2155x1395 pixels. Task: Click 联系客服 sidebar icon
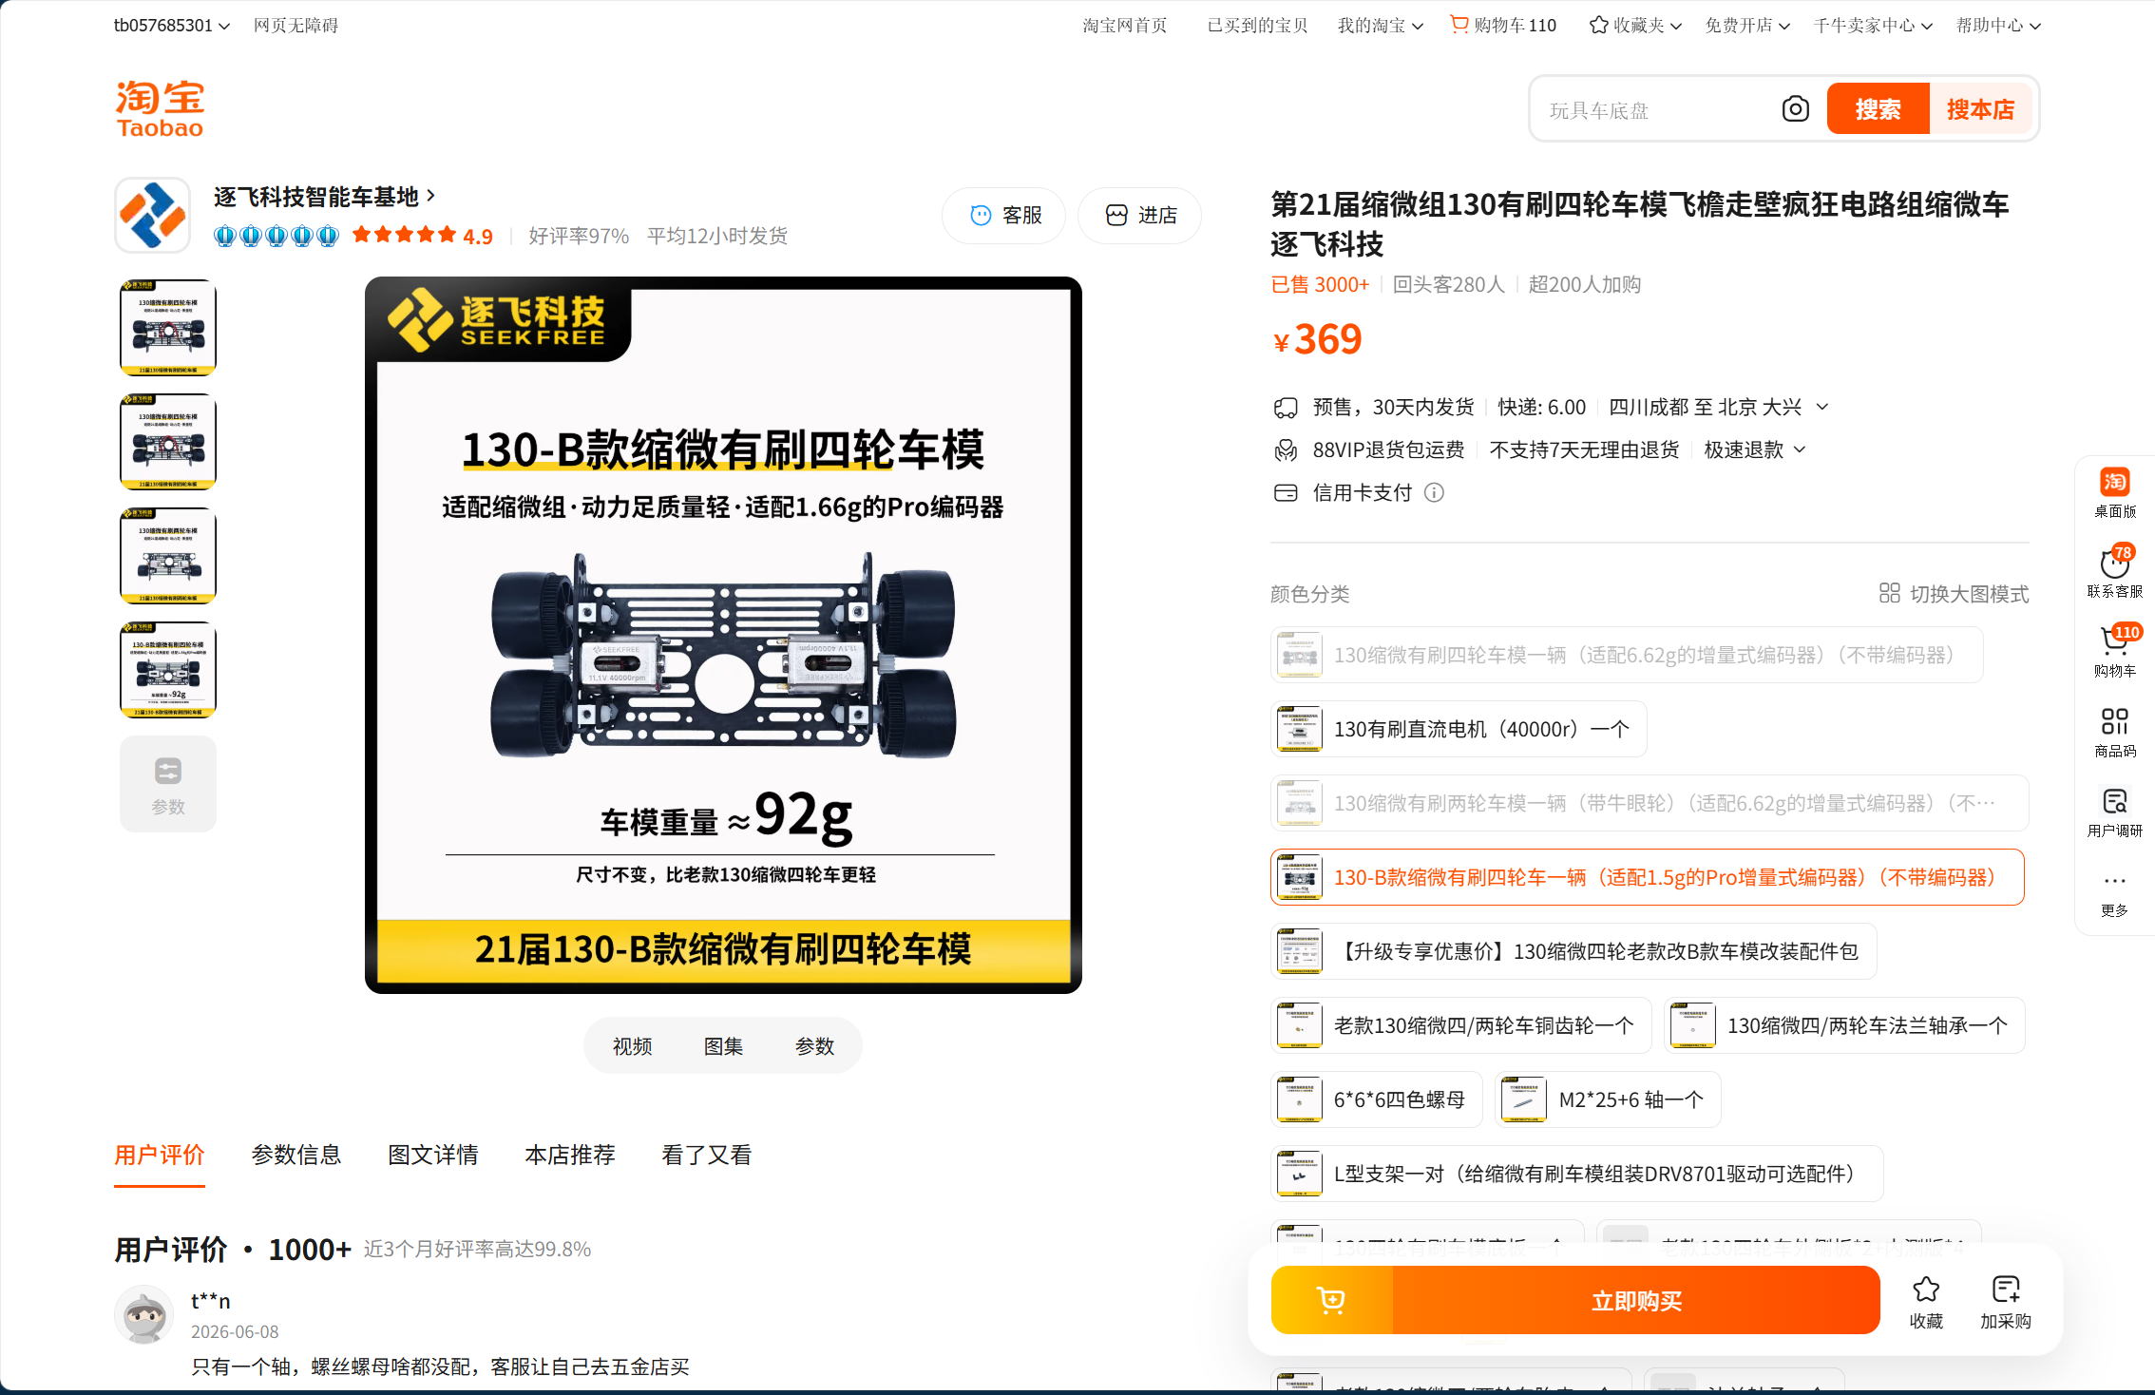coord(2114,572)
